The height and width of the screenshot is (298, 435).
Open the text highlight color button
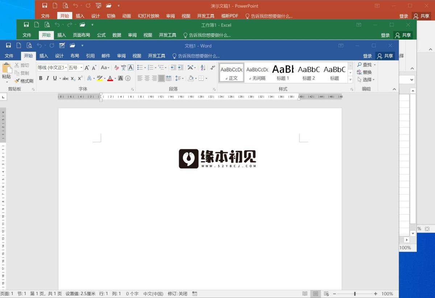(100, 78)
